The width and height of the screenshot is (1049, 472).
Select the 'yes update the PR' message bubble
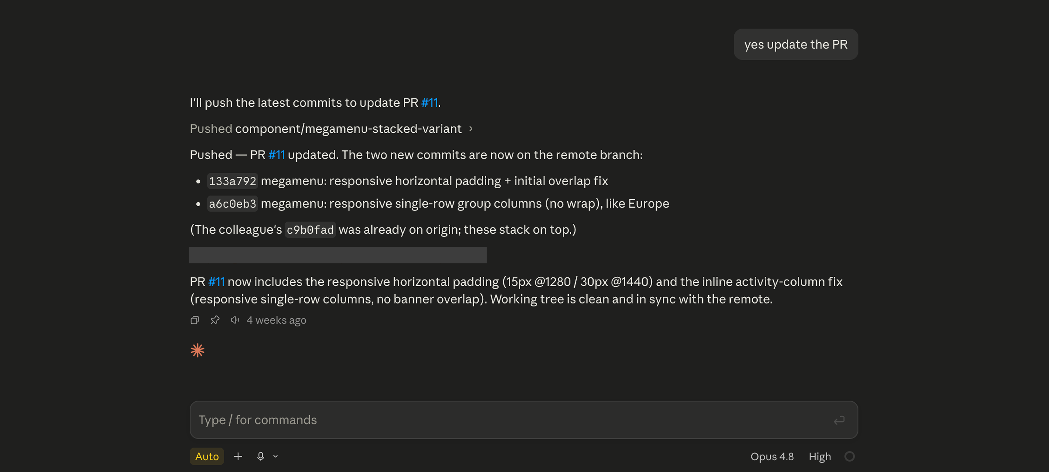[x=796, y=44]
